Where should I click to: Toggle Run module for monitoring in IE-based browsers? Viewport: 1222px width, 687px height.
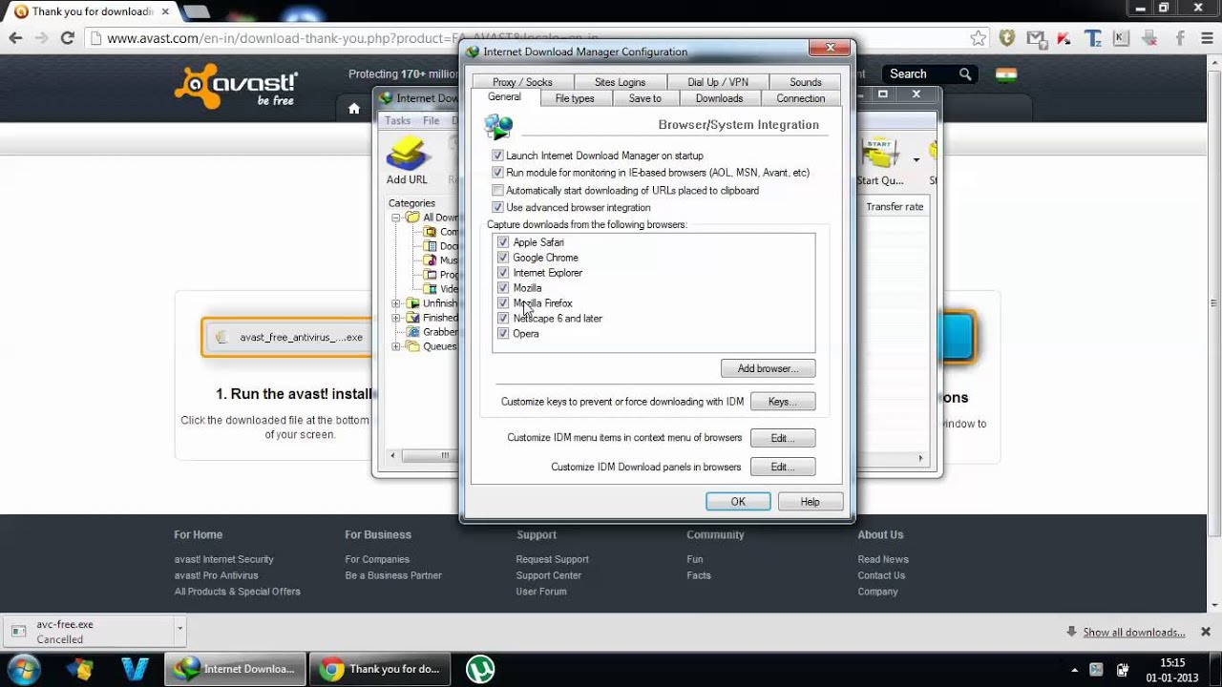(x=497, y=173)
